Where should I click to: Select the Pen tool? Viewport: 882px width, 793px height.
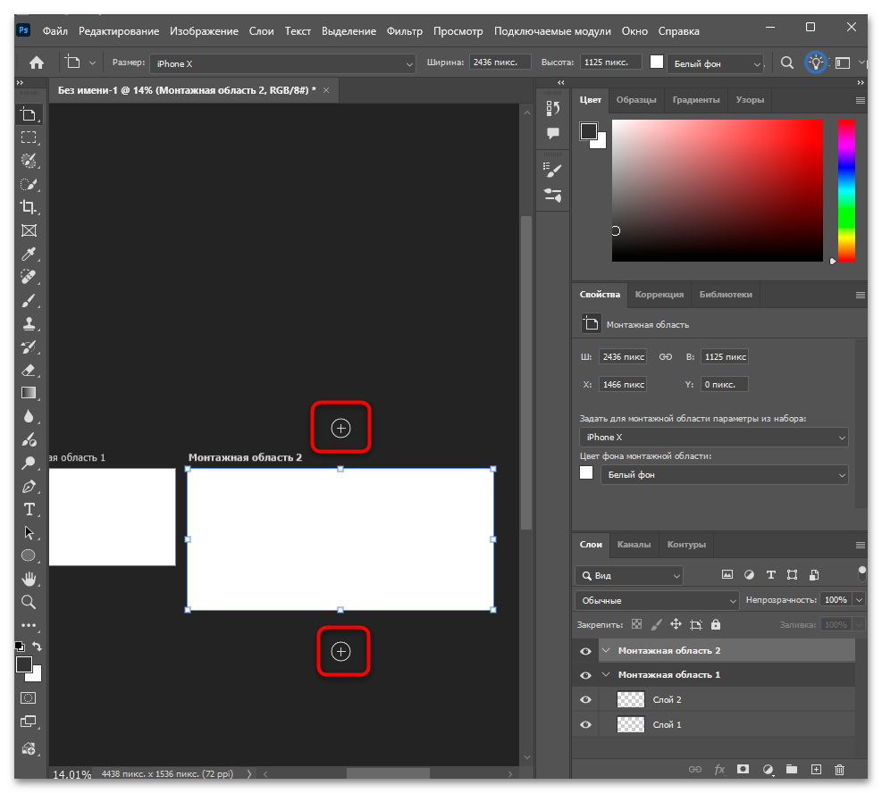click(29, 487)
